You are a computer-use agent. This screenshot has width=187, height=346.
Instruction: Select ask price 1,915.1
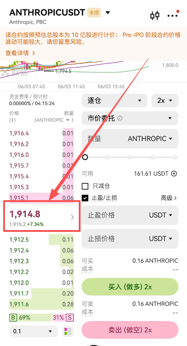pos(19,197)
